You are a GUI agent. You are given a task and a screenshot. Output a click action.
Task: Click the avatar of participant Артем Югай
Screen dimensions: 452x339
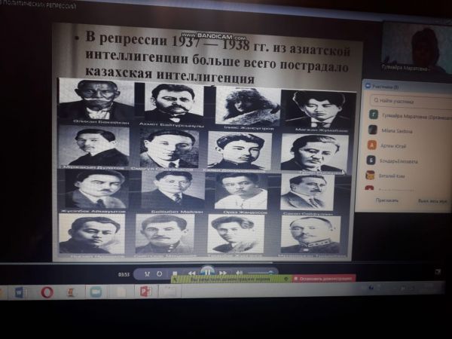point(371,145)
